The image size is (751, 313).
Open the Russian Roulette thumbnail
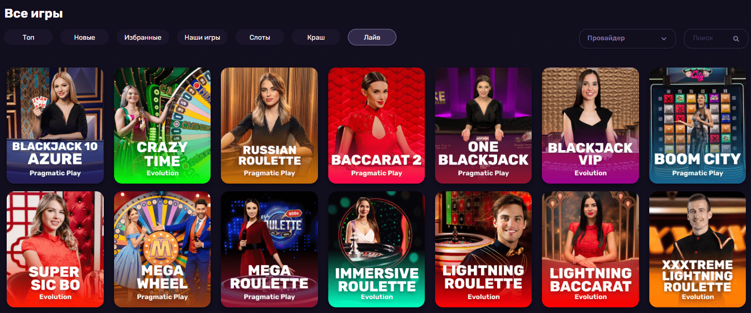tap(269, 125)
